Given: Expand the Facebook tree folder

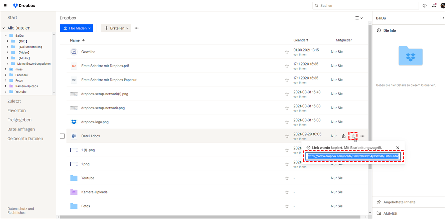Looking at the screenshot, I should (6, 75).
